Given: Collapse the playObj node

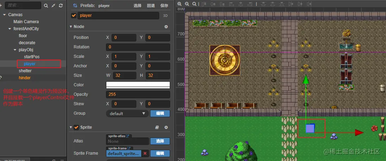Looking at the screenshot, I should point(15,50).
